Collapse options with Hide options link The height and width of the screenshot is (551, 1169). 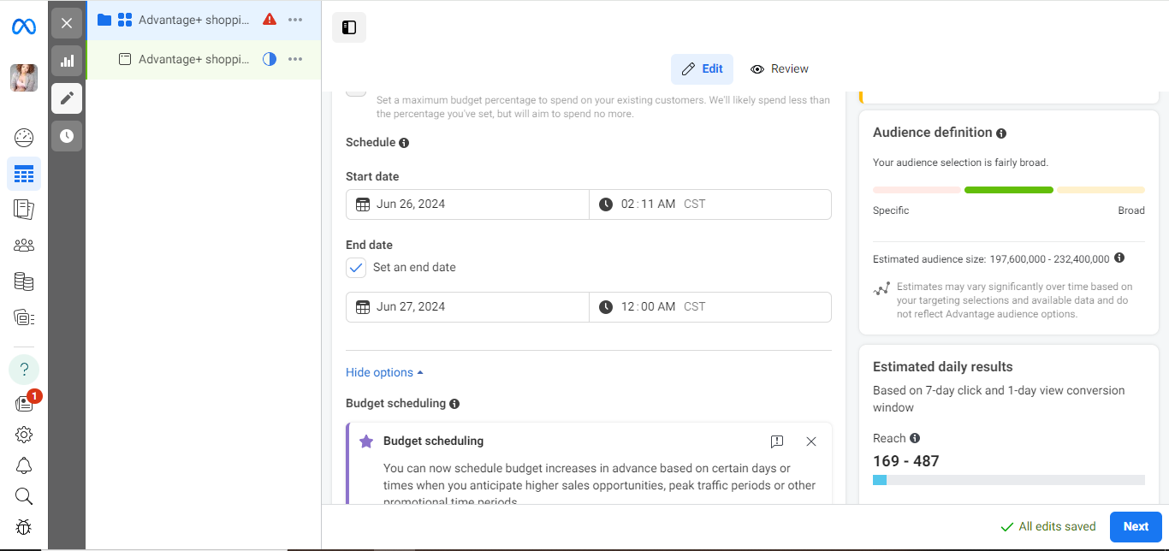tap(384, 373)
